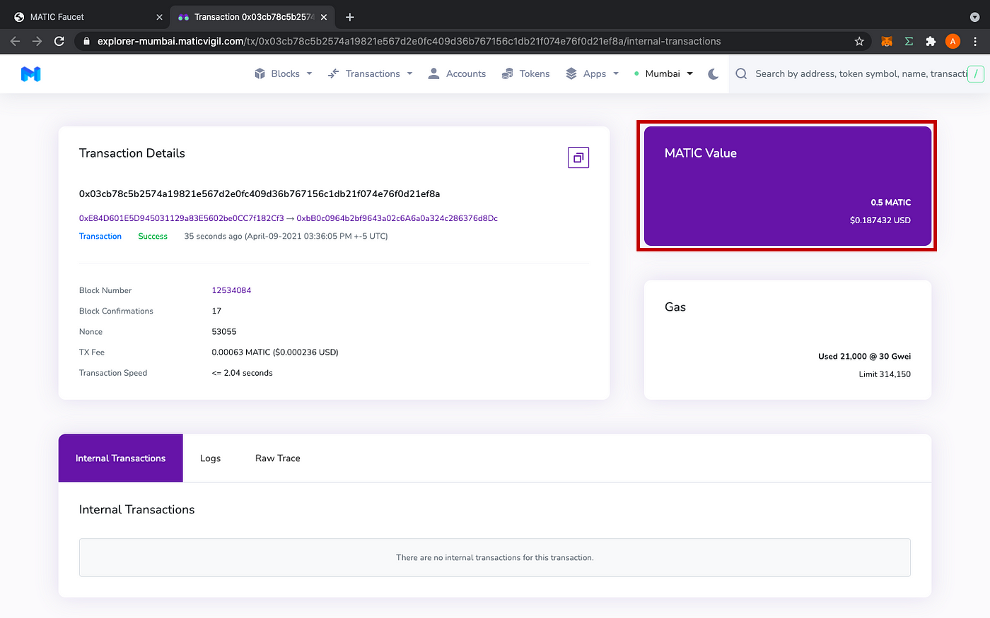
Task: Open the Mumbai network selector
Action: 663,73
